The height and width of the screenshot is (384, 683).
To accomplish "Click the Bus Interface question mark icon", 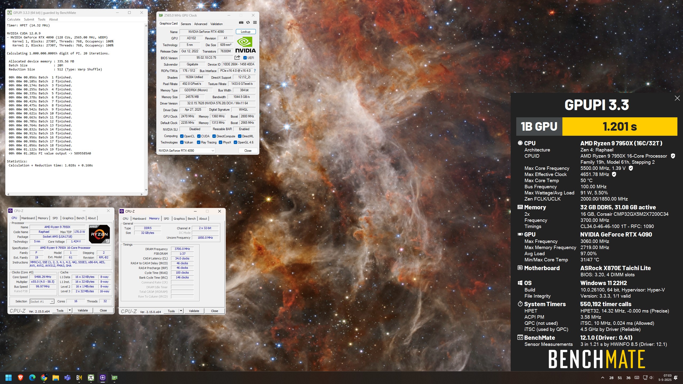I will (x=255, y=71).
